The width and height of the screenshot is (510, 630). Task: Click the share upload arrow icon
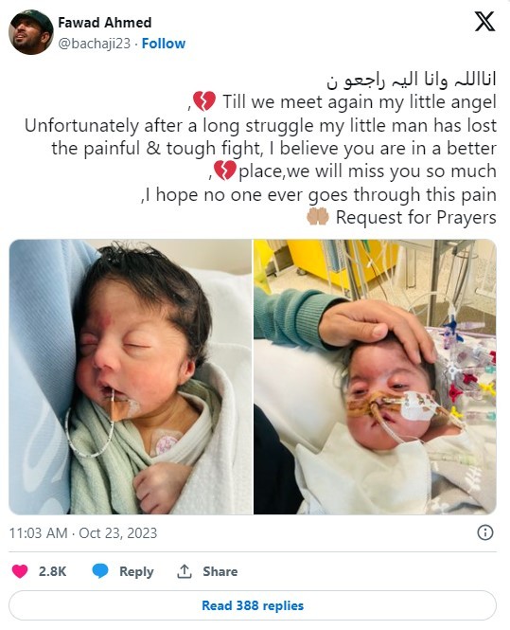(185, 571)
